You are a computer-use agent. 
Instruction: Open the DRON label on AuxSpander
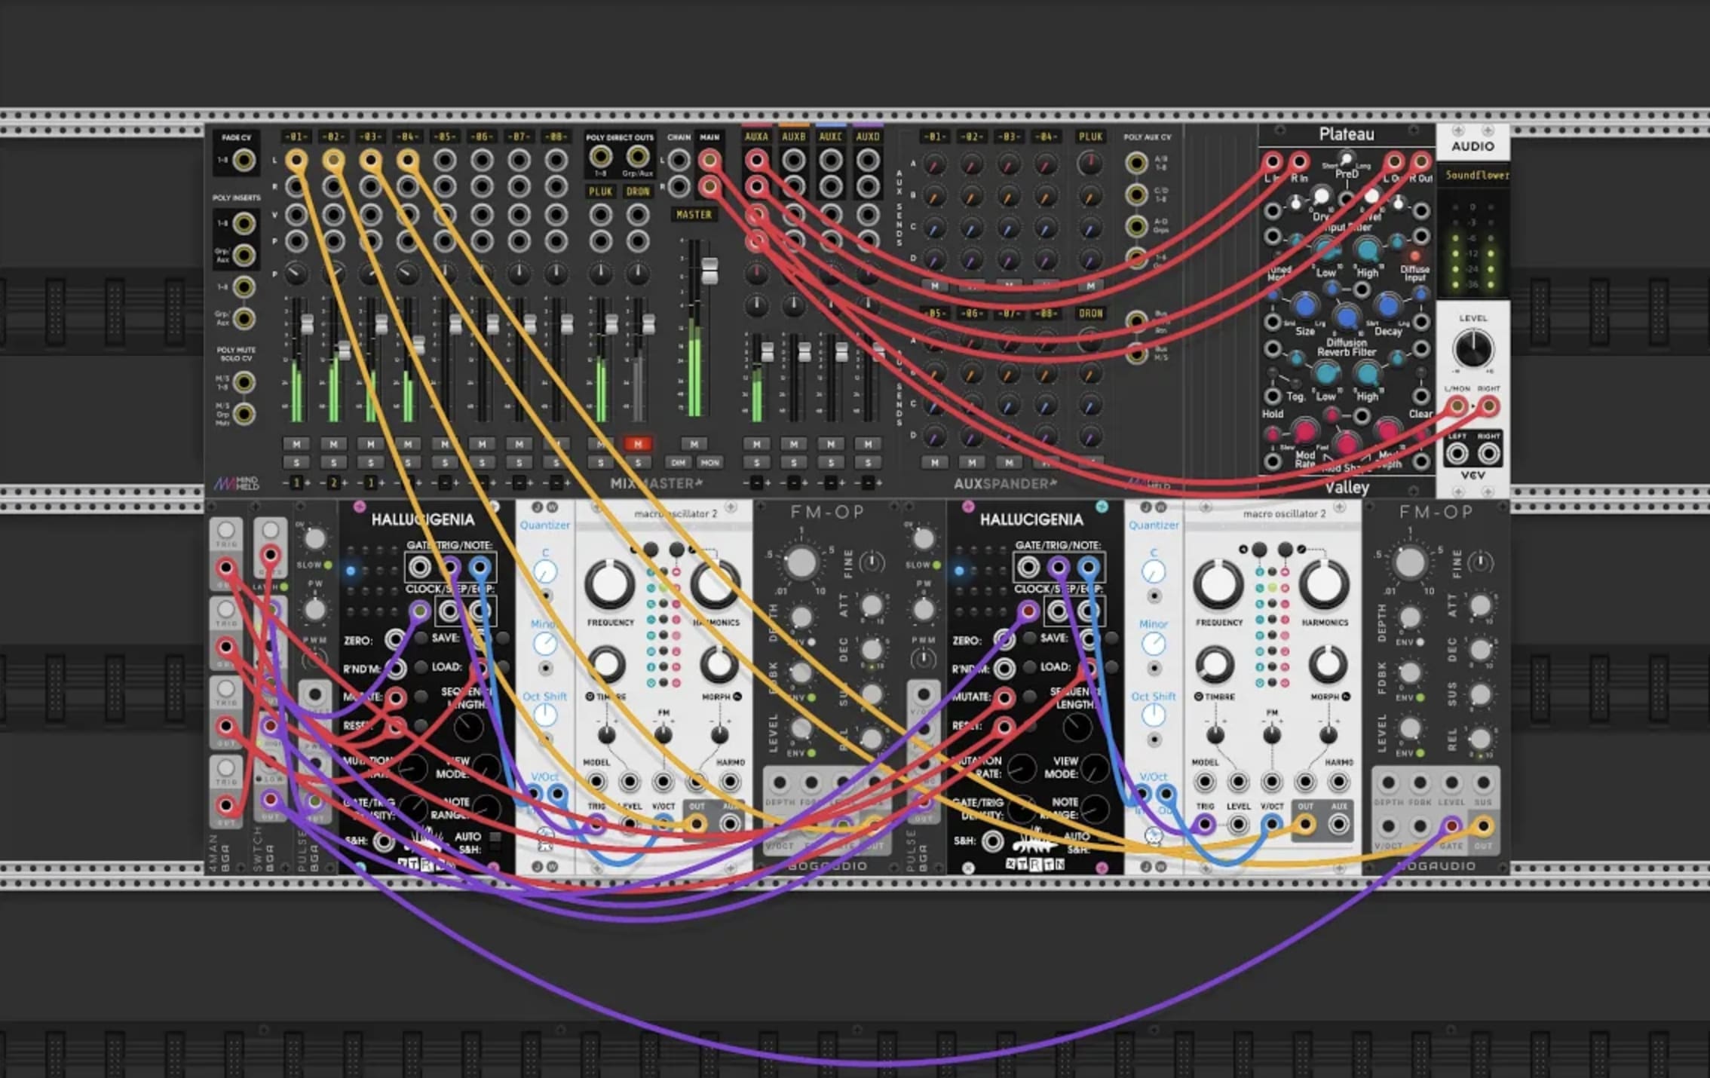coord(1090,313)
